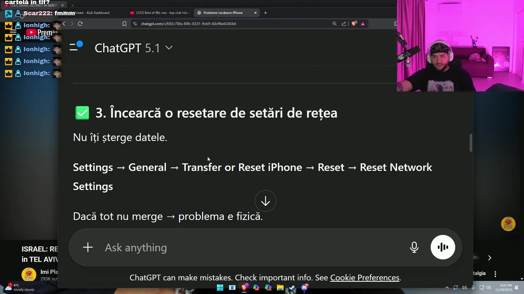Image resolution: width=524 pixels, height=294 pixels.
Task: Open the browser zoom magnifier icon
Action: coord(334,24)
